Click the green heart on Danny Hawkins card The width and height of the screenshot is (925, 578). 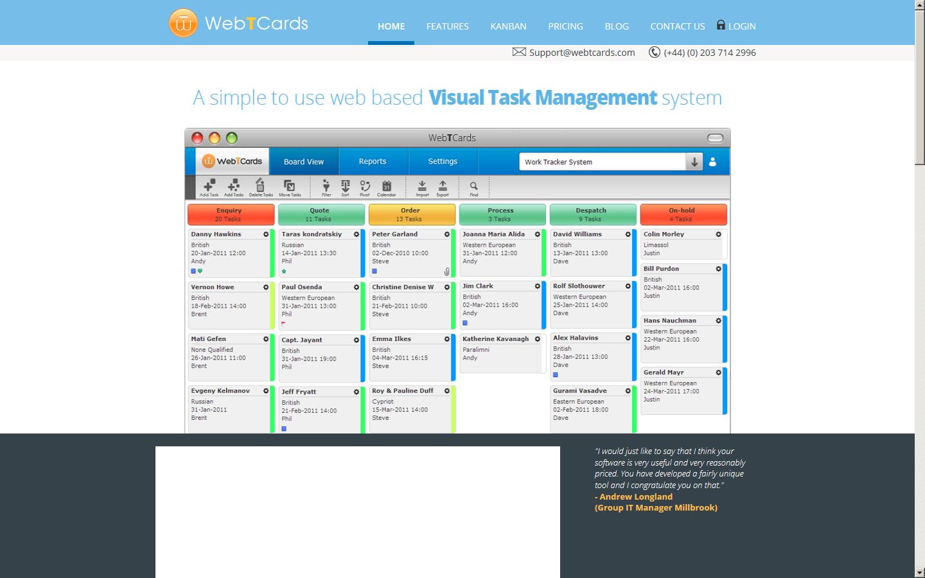(x=200, y=271)
